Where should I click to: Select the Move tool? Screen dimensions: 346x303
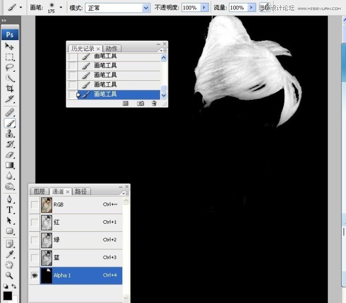[10, 46]
